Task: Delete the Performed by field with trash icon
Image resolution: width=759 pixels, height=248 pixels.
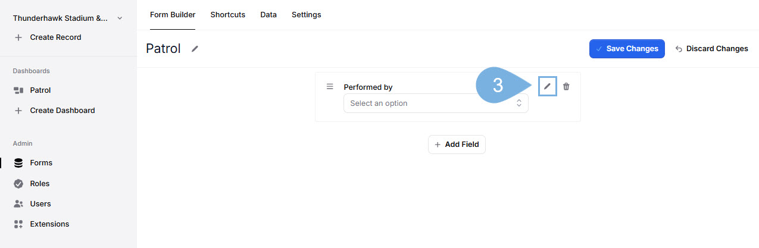Action: pos(566,86)
